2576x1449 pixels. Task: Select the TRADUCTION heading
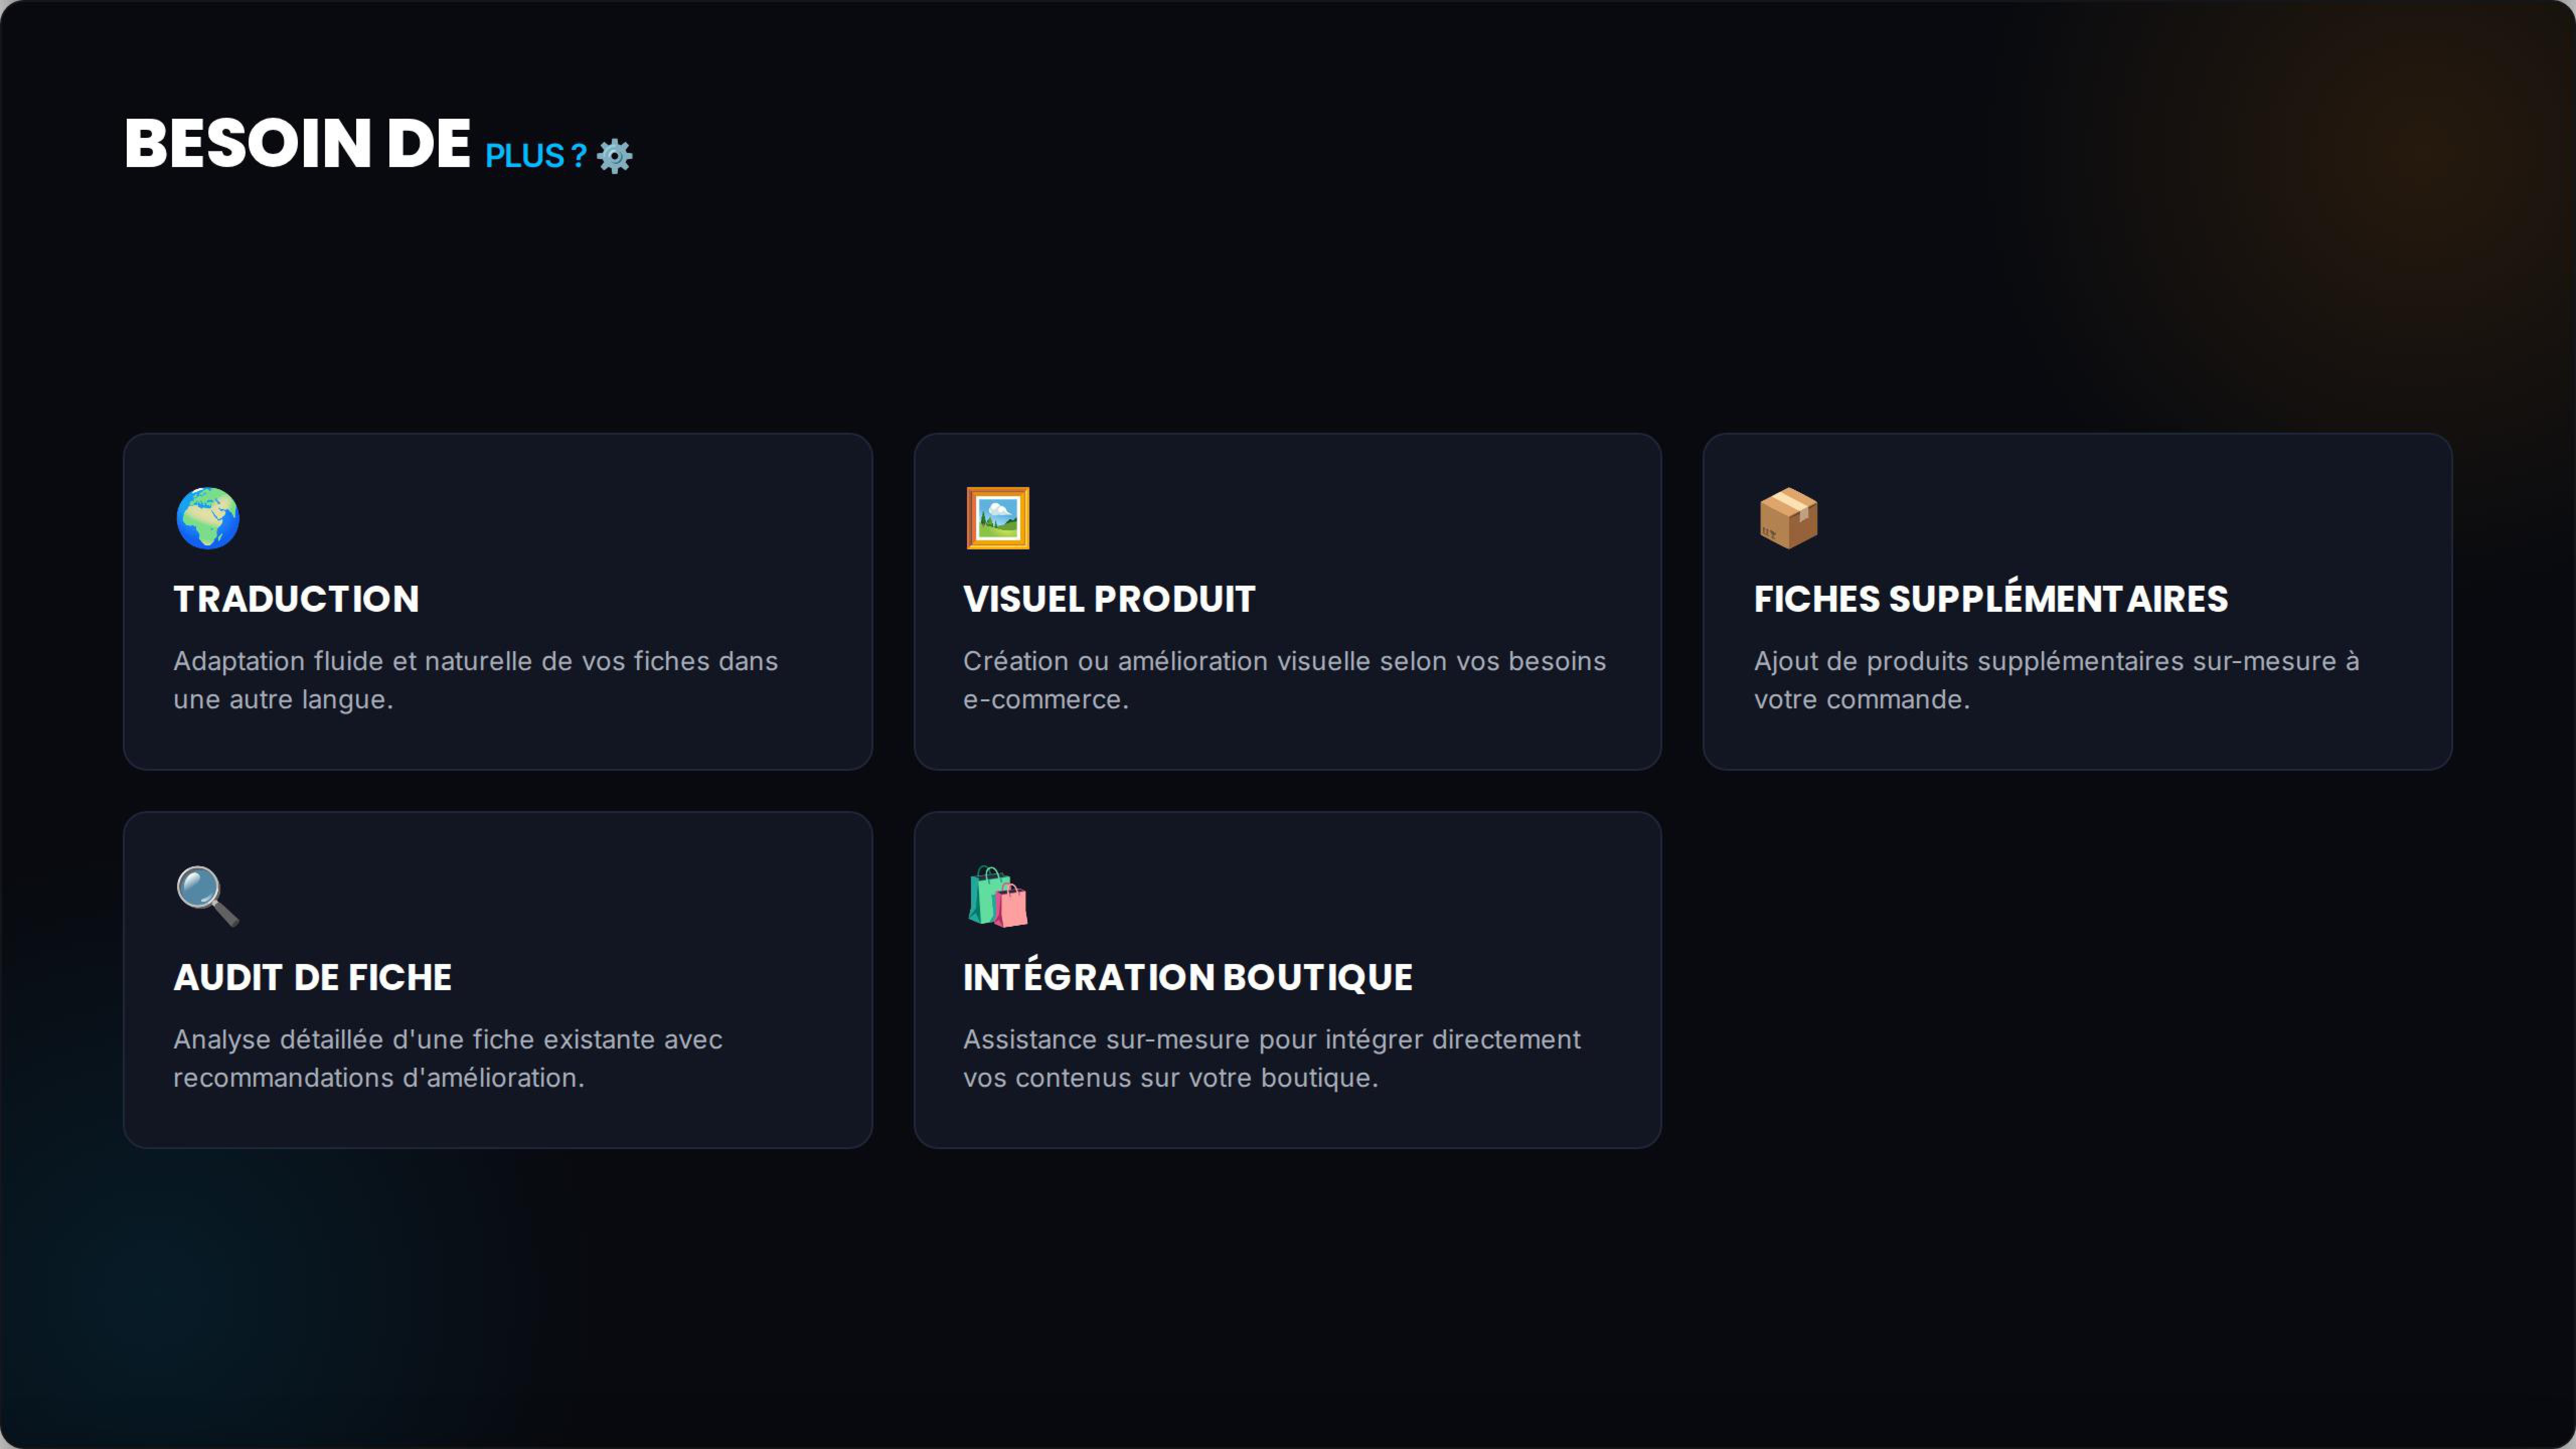coord(296,599)
